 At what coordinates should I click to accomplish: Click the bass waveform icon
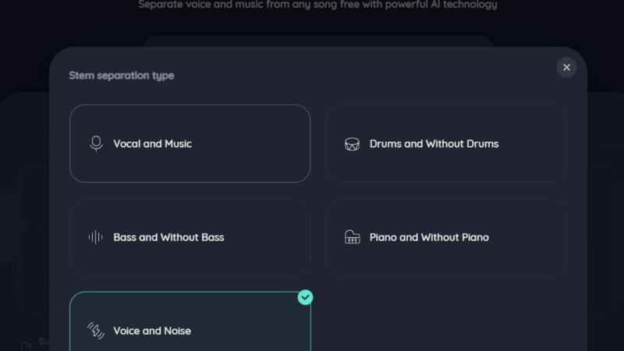(x=96, y=237)
